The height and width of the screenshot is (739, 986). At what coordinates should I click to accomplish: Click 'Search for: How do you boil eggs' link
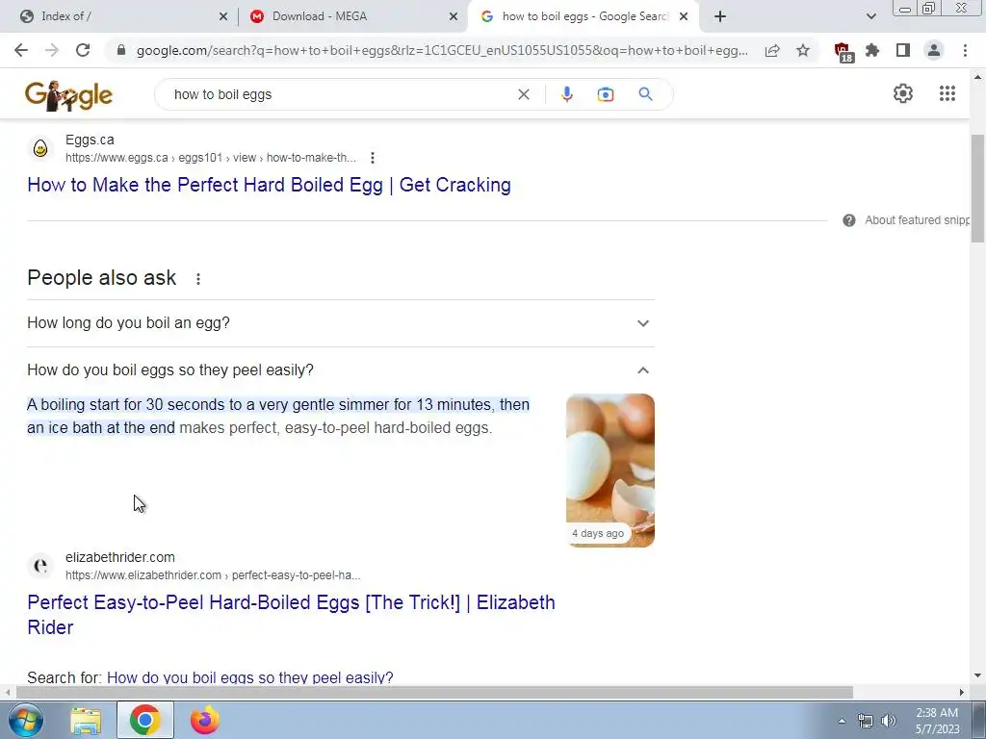249,677
